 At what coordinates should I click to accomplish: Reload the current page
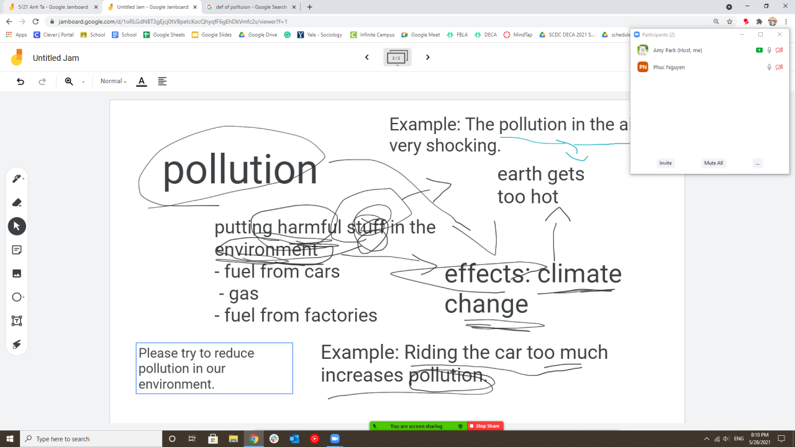[36, 21]
